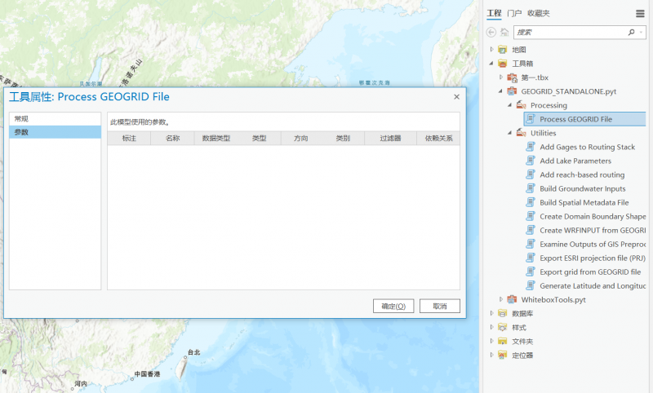Click the WhiteboxTools.pyt toolbox icon
Viewport: 653px width, 393px height.
pyautogui.click(x=512, y=299)
